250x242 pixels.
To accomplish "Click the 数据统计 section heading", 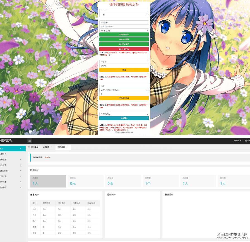I will click(34, 170).
